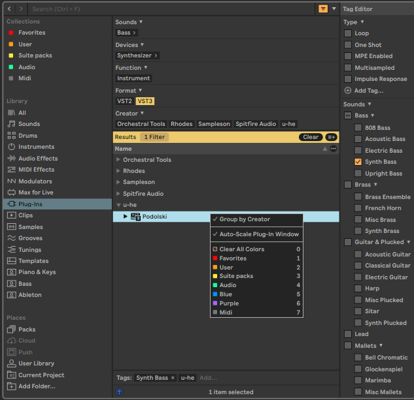Check the Impulse Response tag
Screen dimensions: 414x400
click(x=348, y=79)
